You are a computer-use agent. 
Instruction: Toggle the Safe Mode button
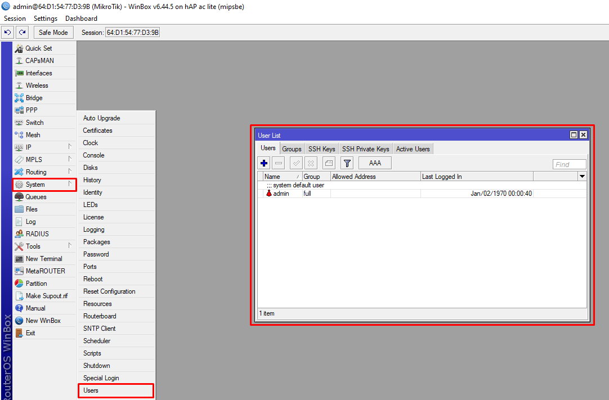coord(53,33)
